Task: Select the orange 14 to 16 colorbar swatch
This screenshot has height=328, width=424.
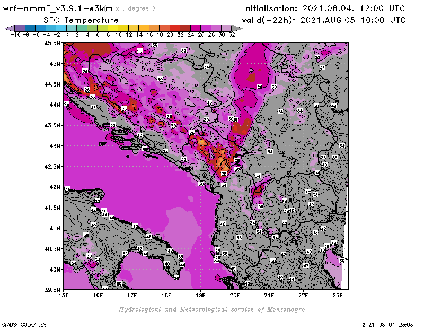Action: click(x=144, y=28)
